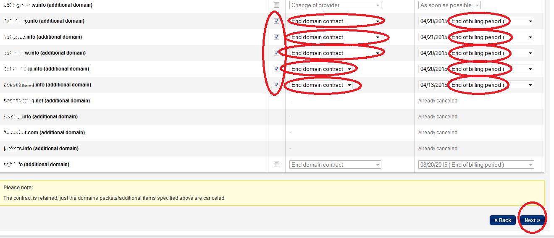
Task: Click the contract is retained notice text
Action: [114, 198]
